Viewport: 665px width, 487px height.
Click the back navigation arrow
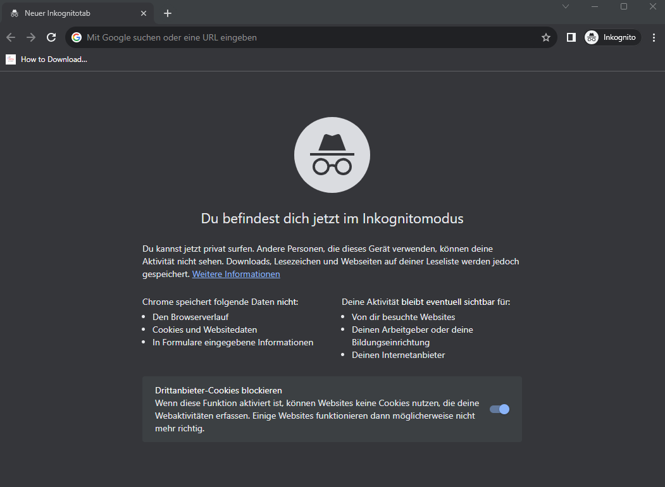tap(11, 37)
